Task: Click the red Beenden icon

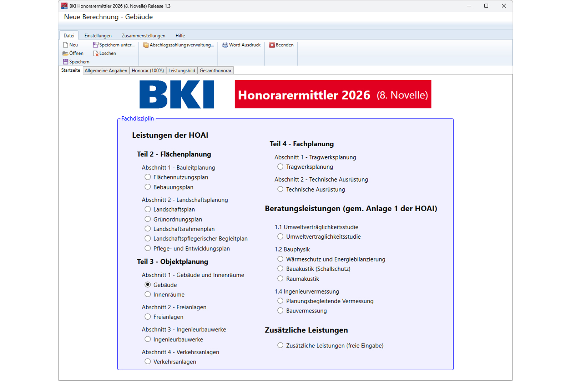Action: point(272,45)
